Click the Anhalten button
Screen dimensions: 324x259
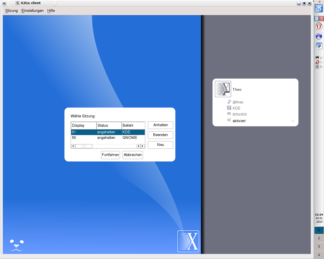pos(160,125)
